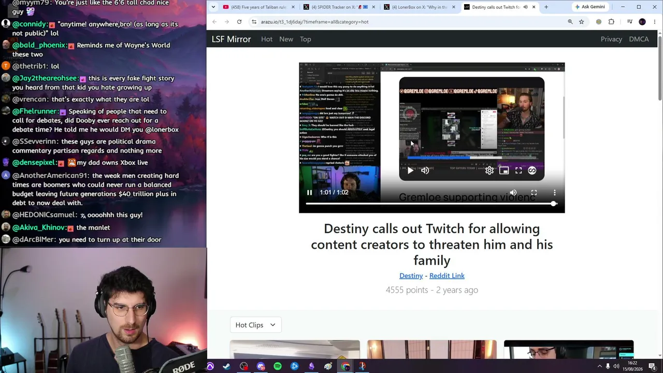663x373 pixels.
Task: Close the Five years of Taliban rule tab
Action: coord(293,7)
